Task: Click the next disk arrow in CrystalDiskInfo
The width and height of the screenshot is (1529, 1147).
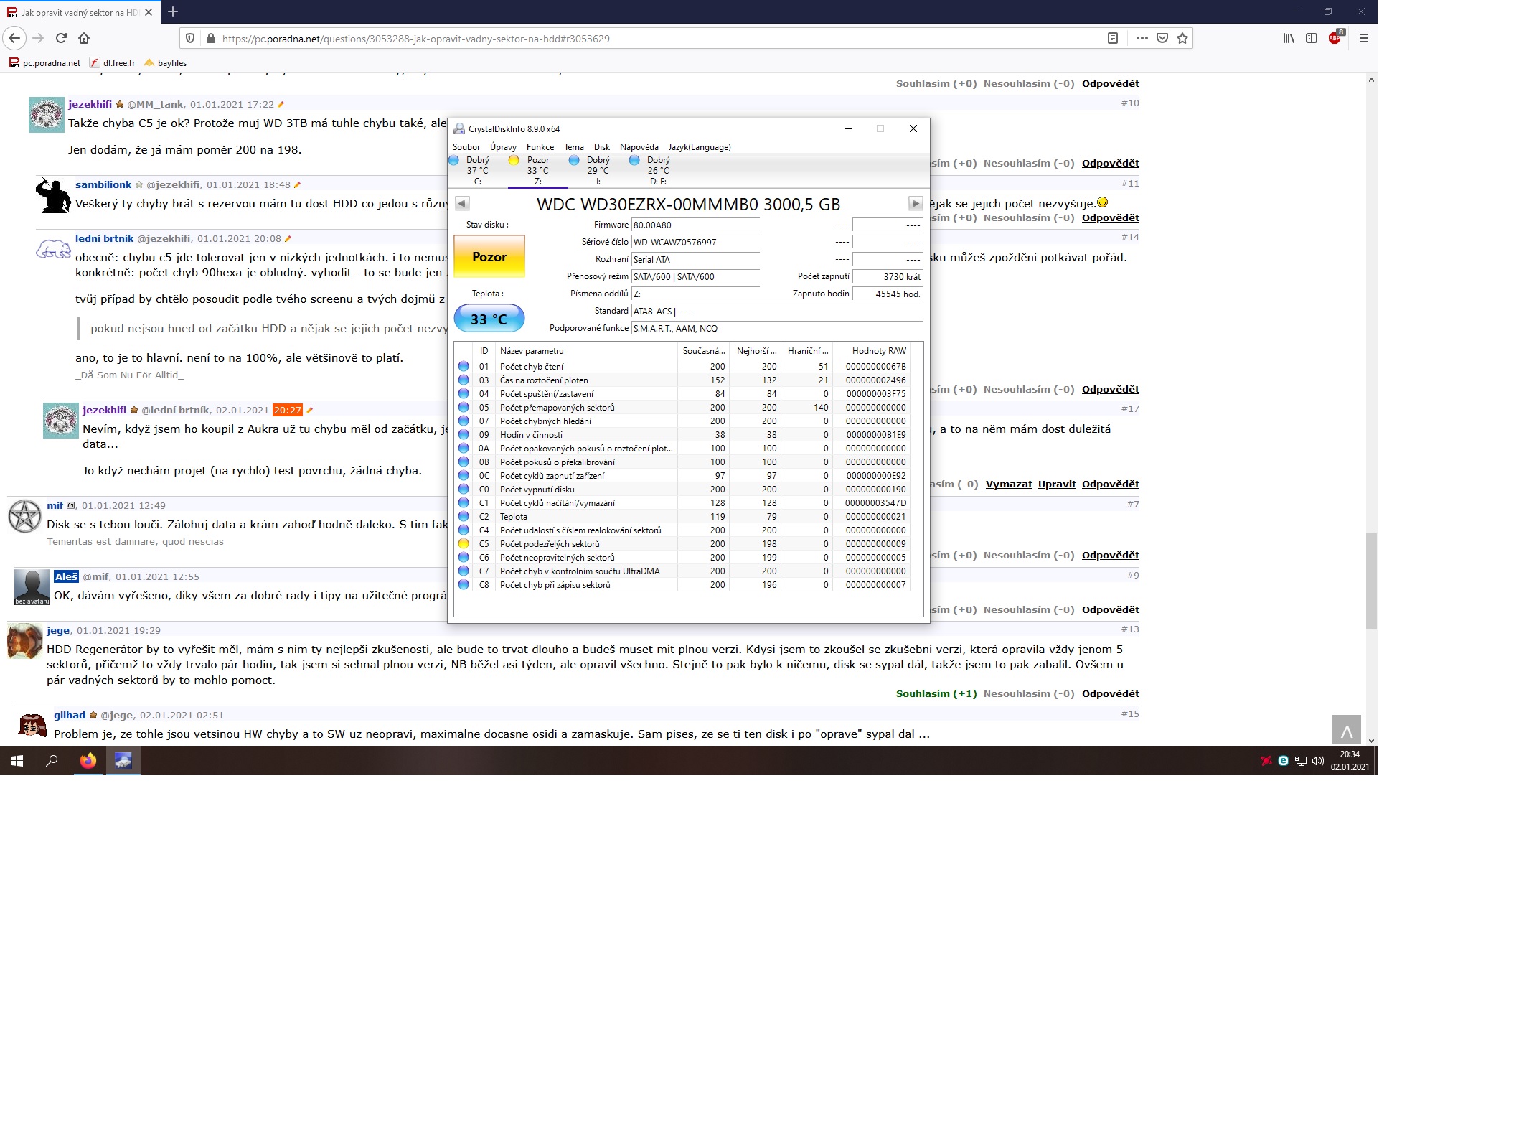Action: [x=915, y=204]
